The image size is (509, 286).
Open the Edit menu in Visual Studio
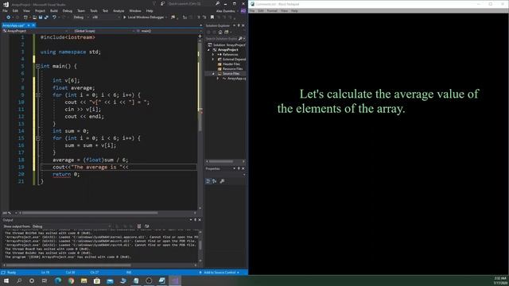tap(15, 10)
